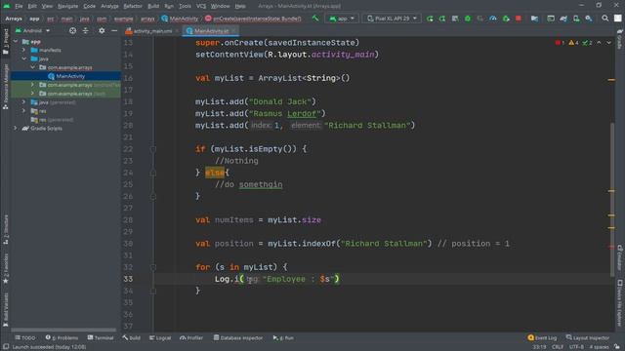Toggle fold marker on the for loop line 32
The width and height of the screenshot is (625, 351).
(153, 267)
